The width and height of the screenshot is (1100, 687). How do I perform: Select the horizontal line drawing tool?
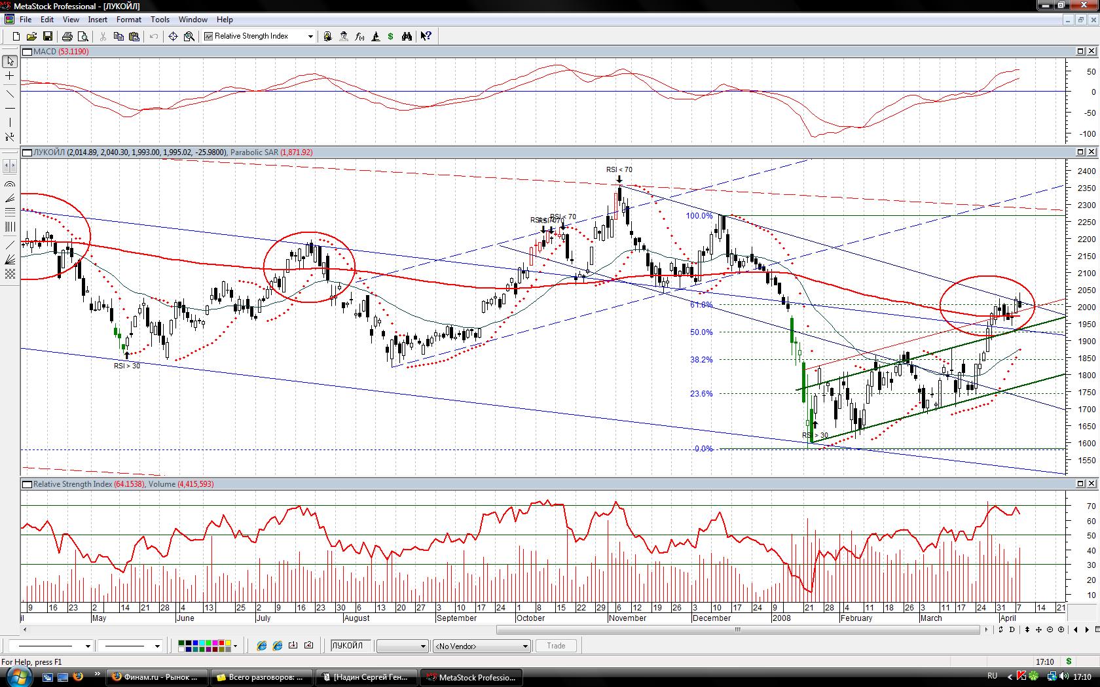pyautogui.click(x=10, y=107)
